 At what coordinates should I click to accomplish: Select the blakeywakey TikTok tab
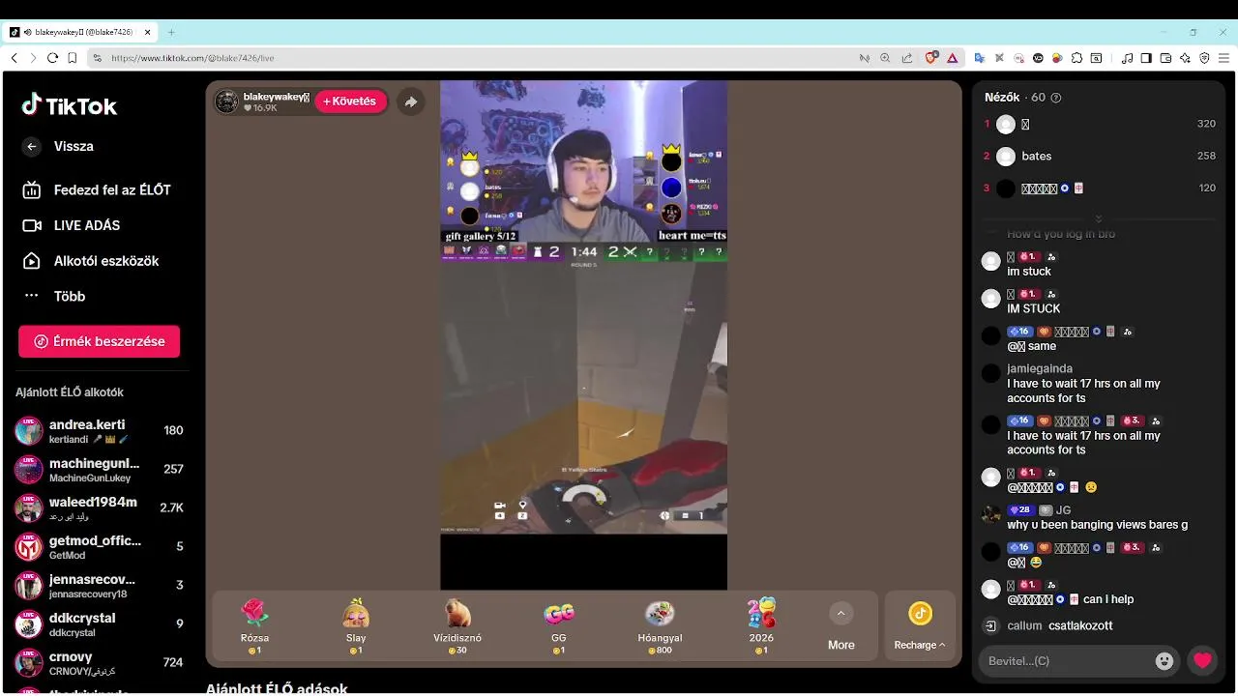(x=81, y=32)
